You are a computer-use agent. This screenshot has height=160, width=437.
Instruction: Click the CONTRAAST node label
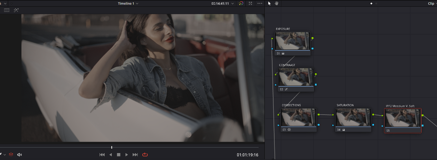(x=287, y=65)
